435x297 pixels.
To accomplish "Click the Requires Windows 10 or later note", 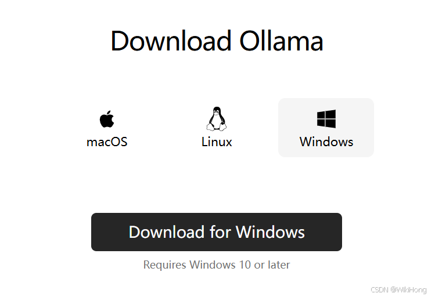I will point(217,265).
